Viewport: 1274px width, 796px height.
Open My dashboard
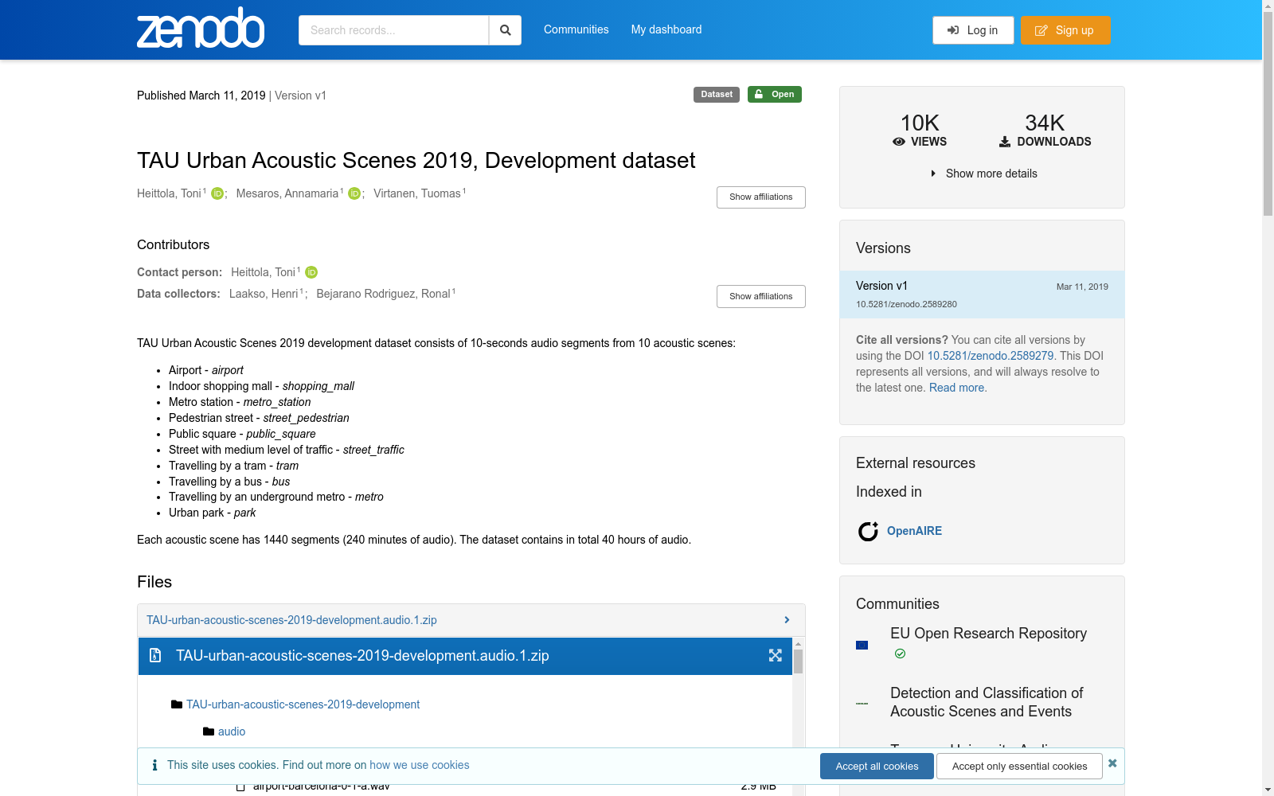click(666, 29)
